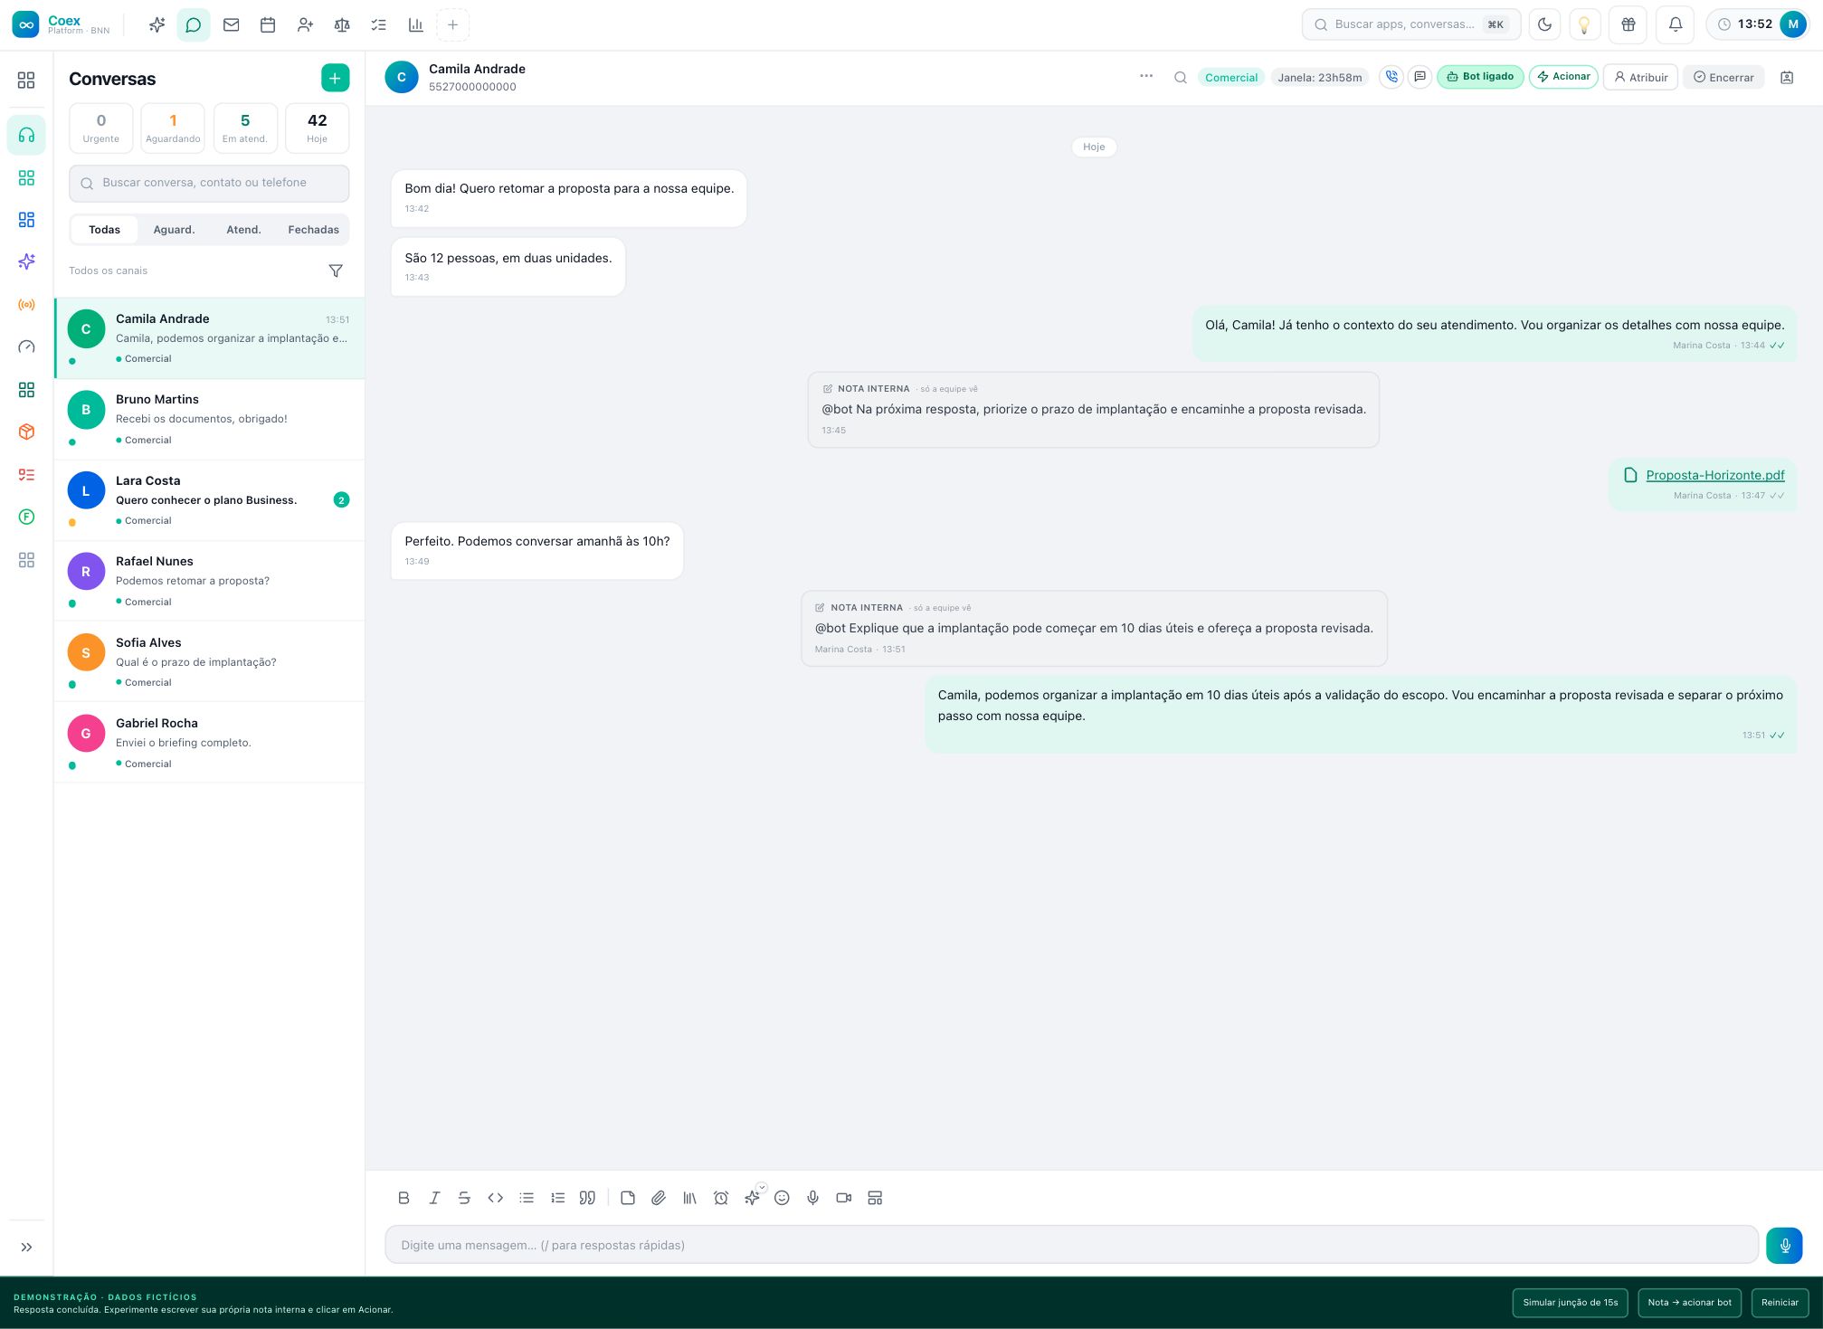Toggle the Bot ligado switch
Image resolution: width=1823 pixels, height=1329 pixels.
point(1480,77)
